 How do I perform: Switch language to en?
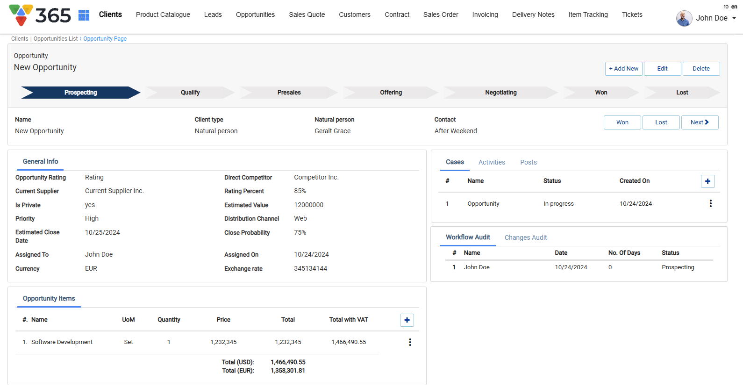(x=734, y=7)
